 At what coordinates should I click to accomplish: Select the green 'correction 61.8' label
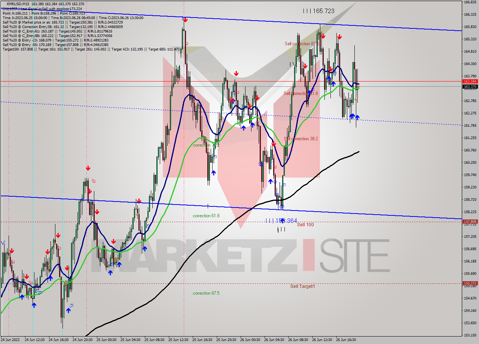point(206,216)
